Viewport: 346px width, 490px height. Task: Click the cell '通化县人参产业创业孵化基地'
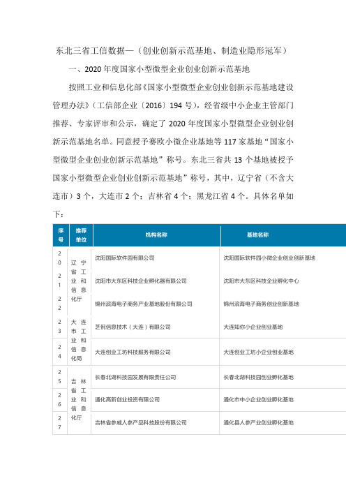point(259,422)
